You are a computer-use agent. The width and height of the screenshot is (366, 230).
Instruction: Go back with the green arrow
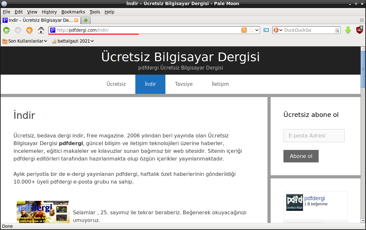6,30
